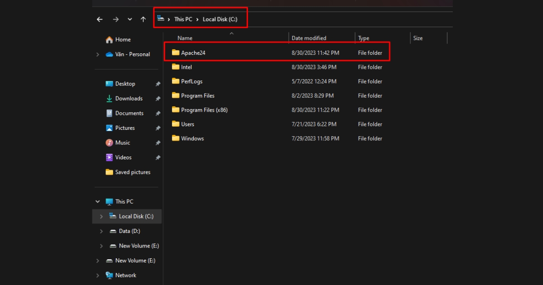
Task: Click the Forward navigation arrow
Action: point(115,19)
